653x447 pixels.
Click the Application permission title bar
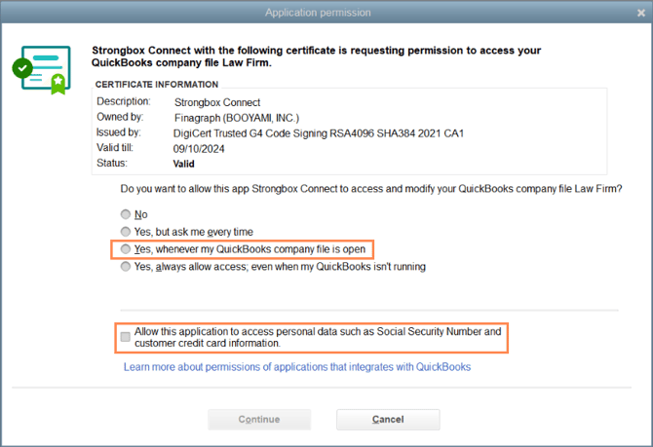[318, 13]
